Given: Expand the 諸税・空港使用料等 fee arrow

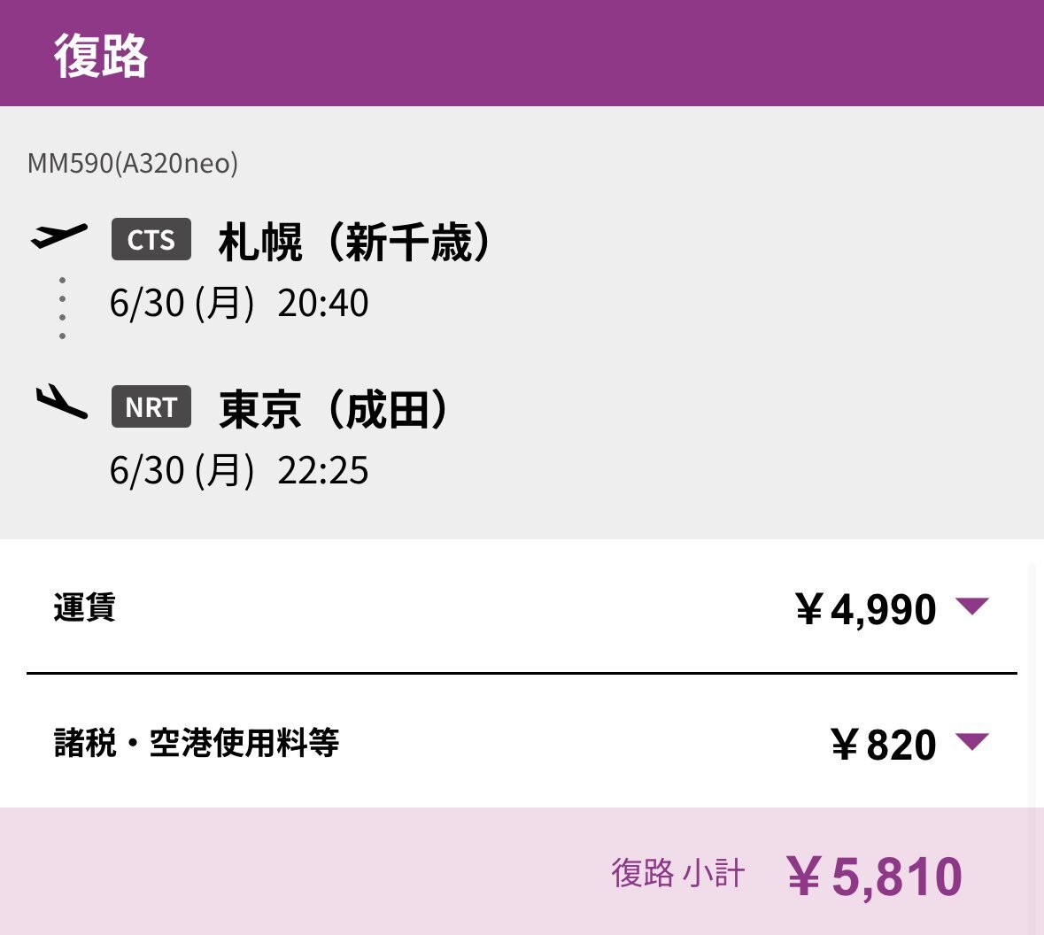Looking at the screenshot, I should (x=972, y=741).
